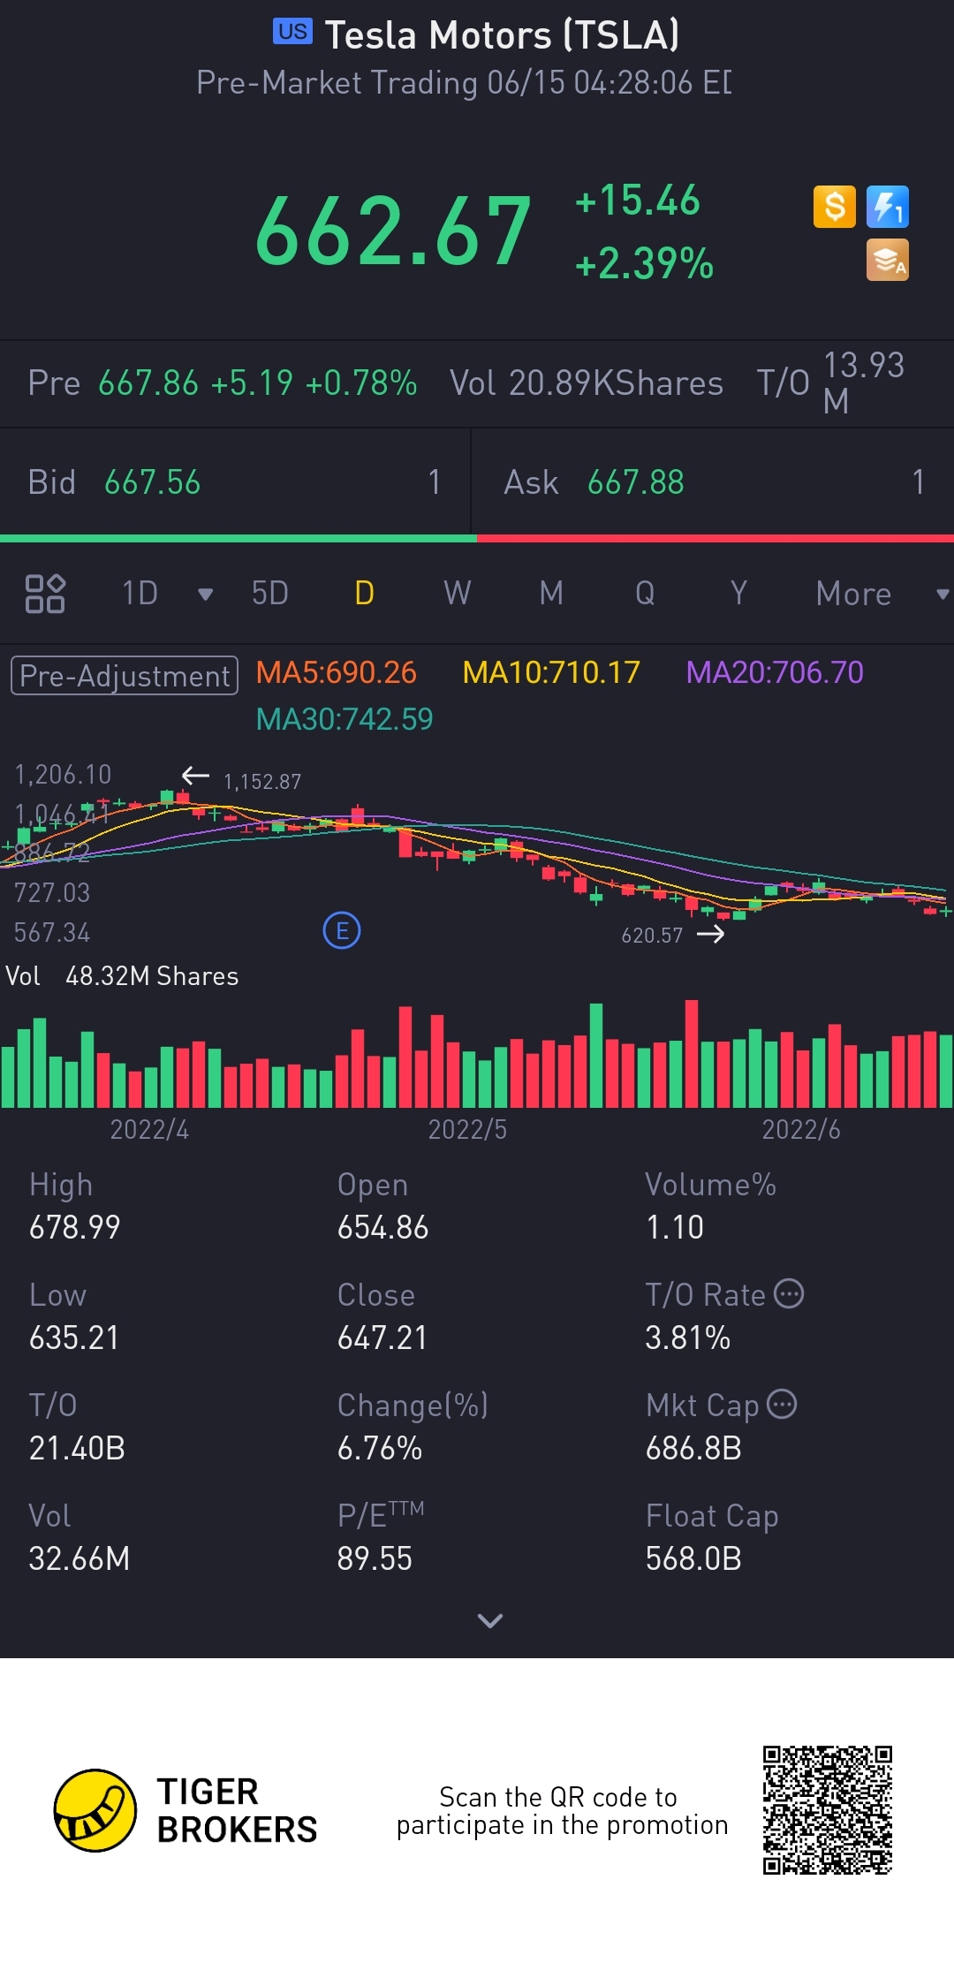This screenshot has width=954, height=1963.
Task: Tap the +2.39% change percentage
Action: (644, 263)
